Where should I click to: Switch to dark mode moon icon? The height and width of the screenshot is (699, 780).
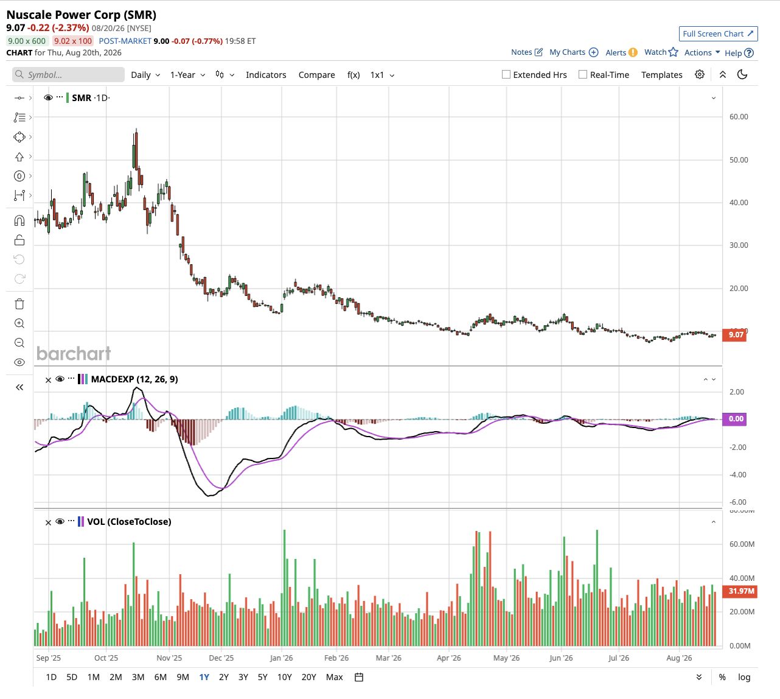(742, 74)
